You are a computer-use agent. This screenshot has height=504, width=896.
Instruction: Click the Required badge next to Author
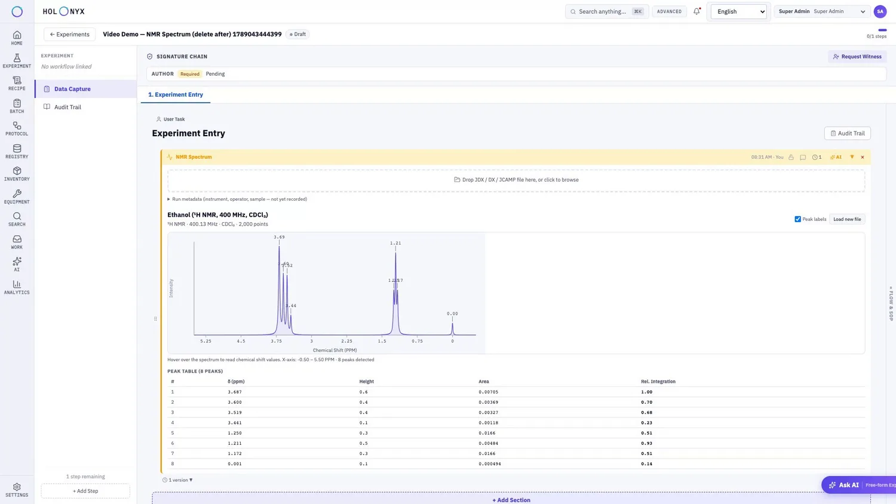(x=190, y=74)
